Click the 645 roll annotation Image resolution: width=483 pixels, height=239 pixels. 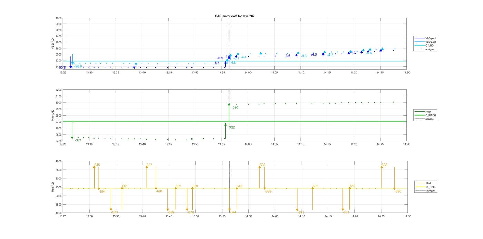click(x=97, y=165)
